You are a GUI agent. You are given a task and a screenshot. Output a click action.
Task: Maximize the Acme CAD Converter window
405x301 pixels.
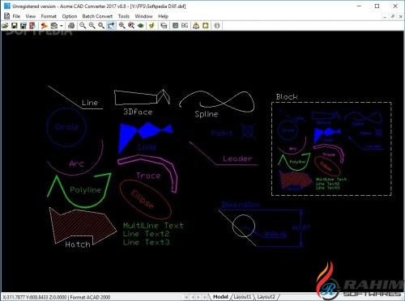coord(377,6)
